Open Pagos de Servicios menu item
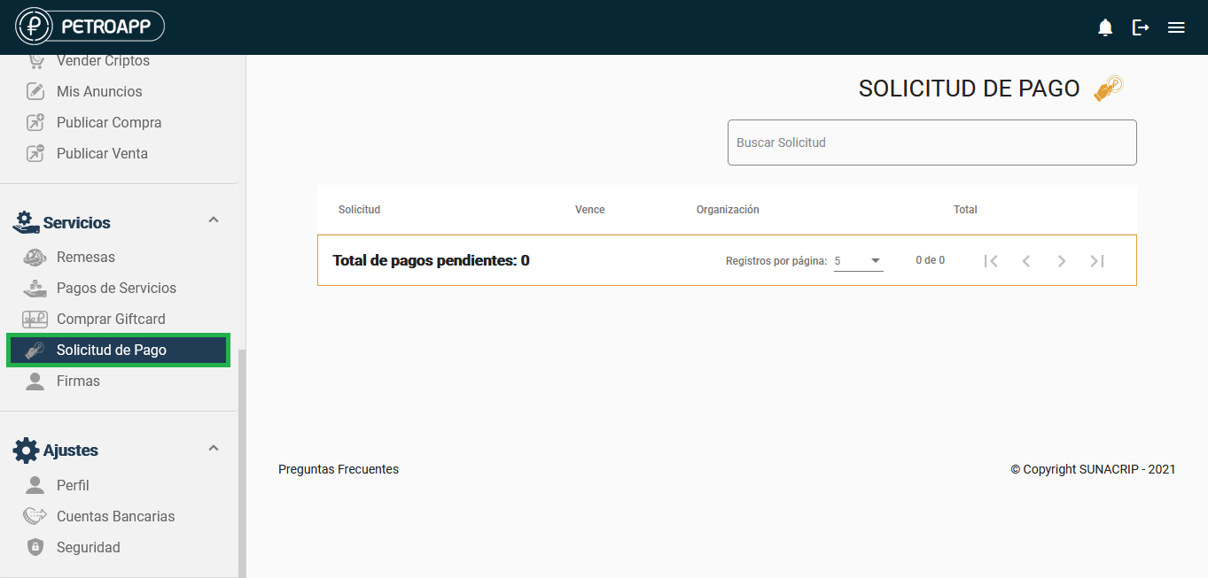This screenshot has height=578, width=1208. 116,288
